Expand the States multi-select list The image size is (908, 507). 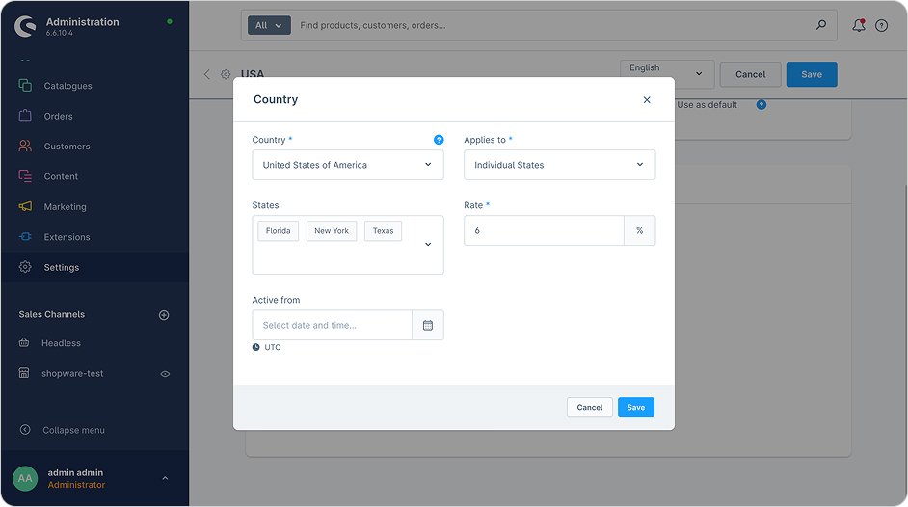click(x=428, y=245)
